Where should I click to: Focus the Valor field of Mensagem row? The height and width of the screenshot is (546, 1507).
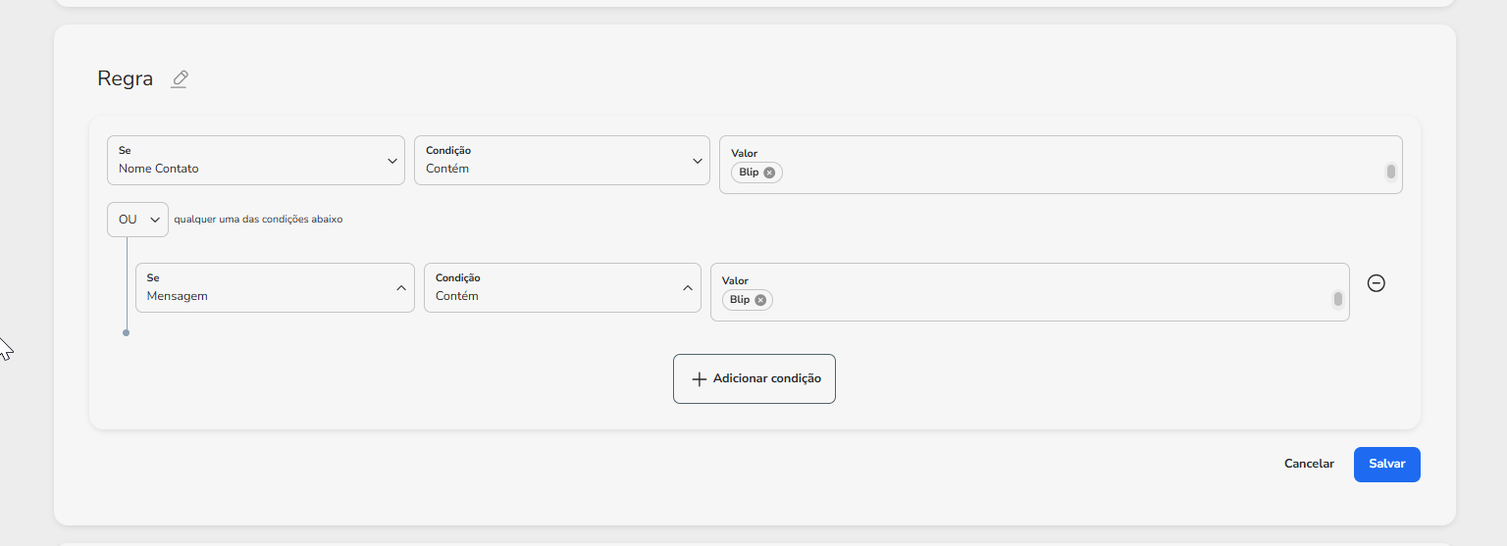pyautogui.click(x=1029, y=292)
